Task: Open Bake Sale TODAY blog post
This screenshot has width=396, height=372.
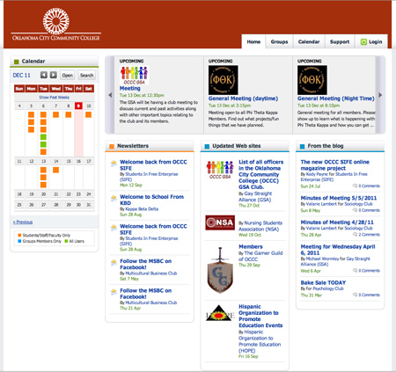Action: 323,282
